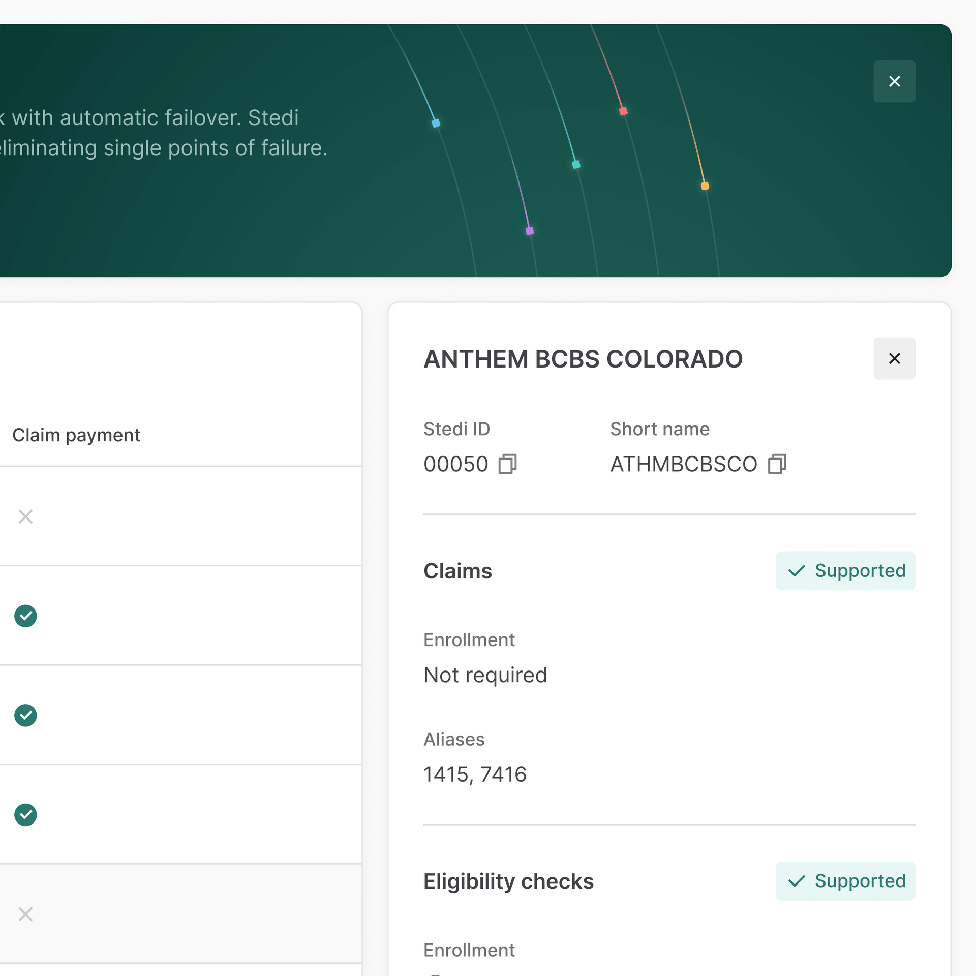
Task: Dismiss the green automatic failover banner
Action: 894,81
